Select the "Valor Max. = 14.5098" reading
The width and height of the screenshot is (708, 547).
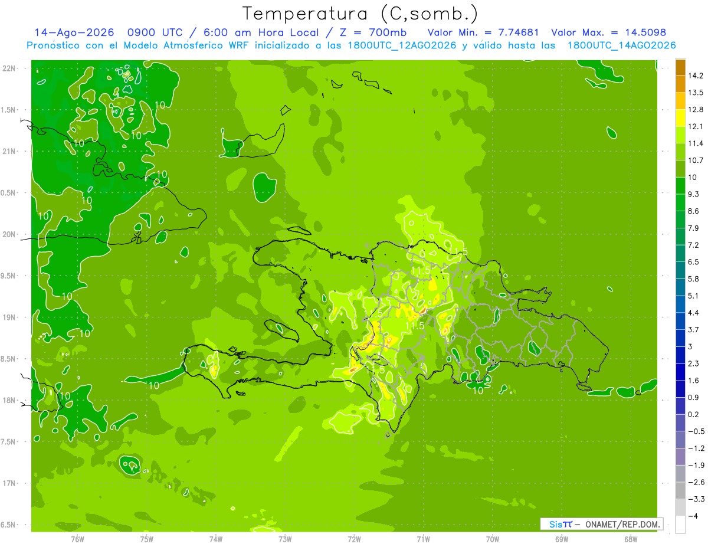[608, 32]
